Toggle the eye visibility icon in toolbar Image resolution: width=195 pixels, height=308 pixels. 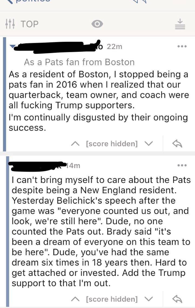(x=97, y=24)
